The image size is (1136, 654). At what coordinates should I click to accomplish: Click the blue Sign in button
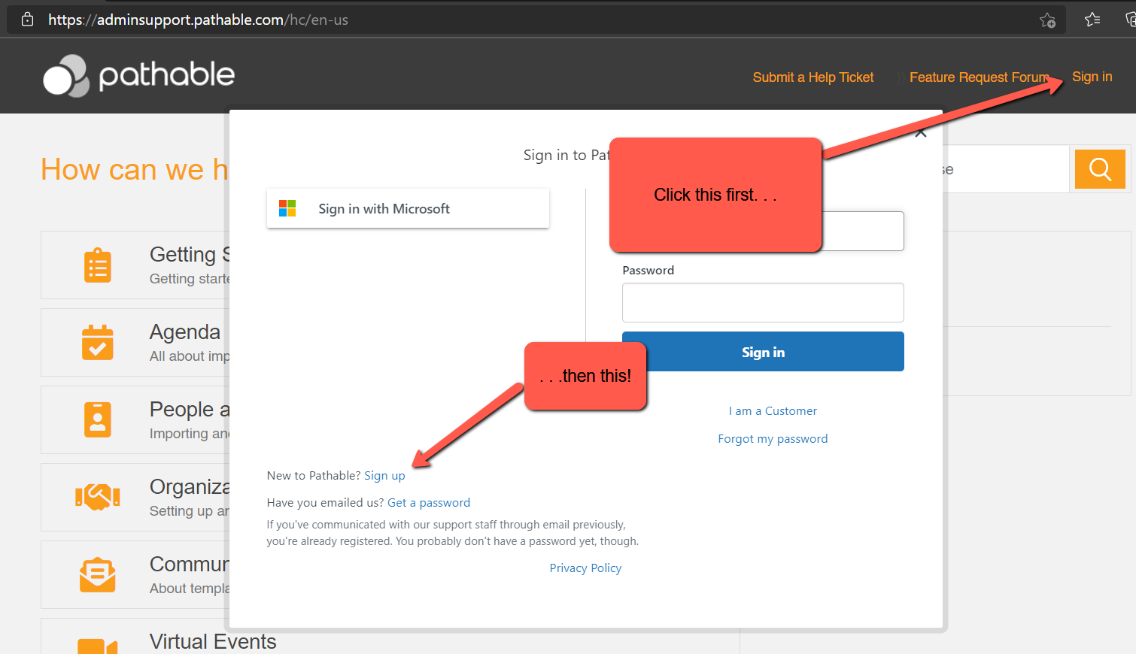(763, 352)
